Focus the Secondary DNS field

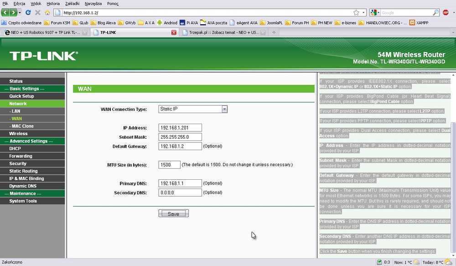180,193
